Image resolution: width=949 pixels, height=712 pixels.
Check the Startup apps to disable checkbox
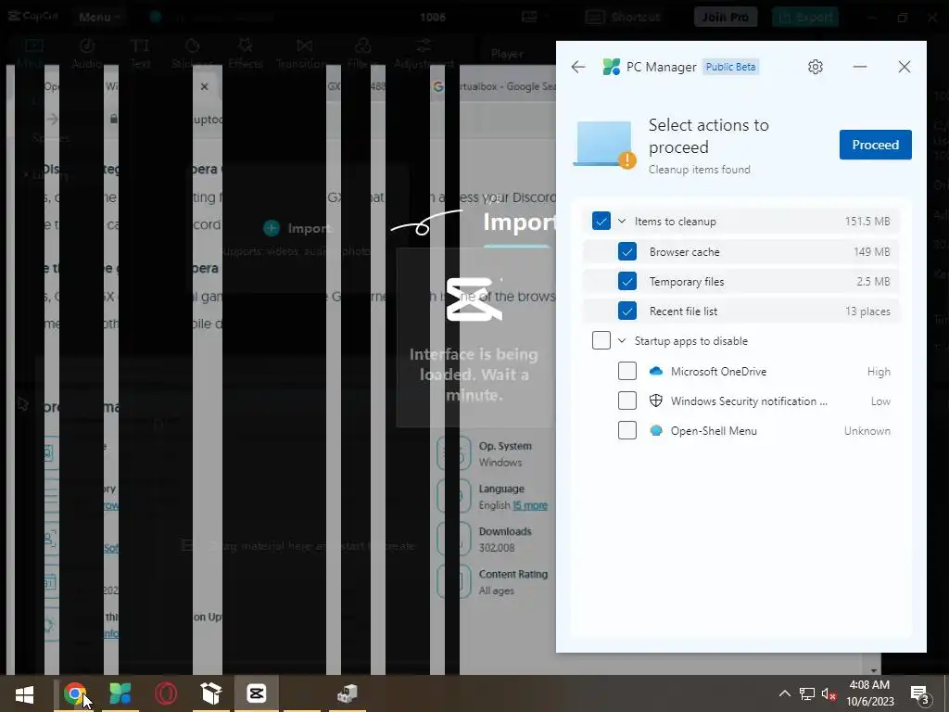601,340
